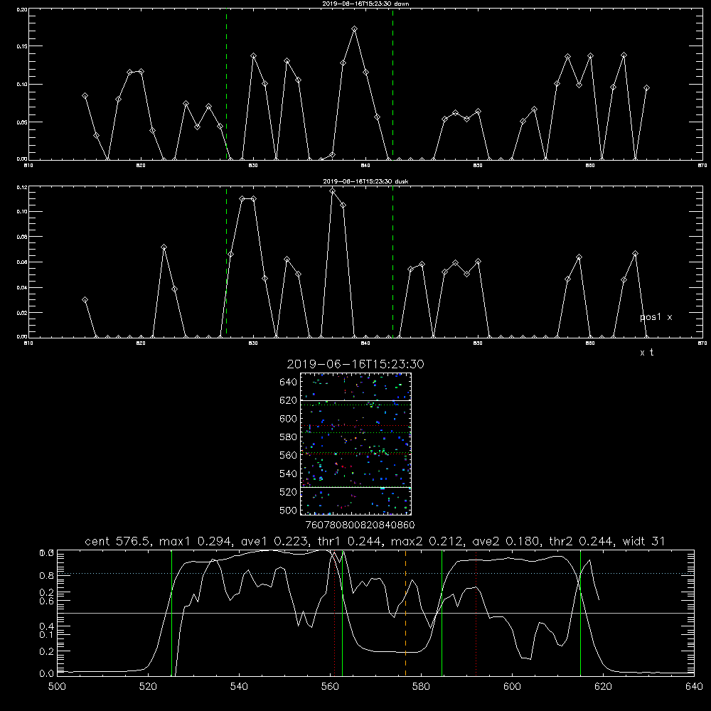Click the 640 tick label on the bottom plot x-axis

(x=694, y=687)
